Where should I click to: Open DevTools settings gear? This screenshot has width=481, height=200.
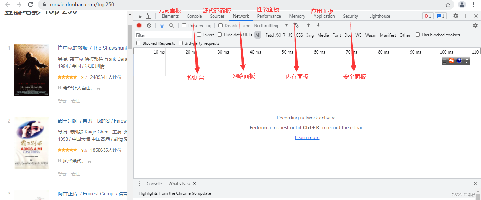tap(456, 16)
